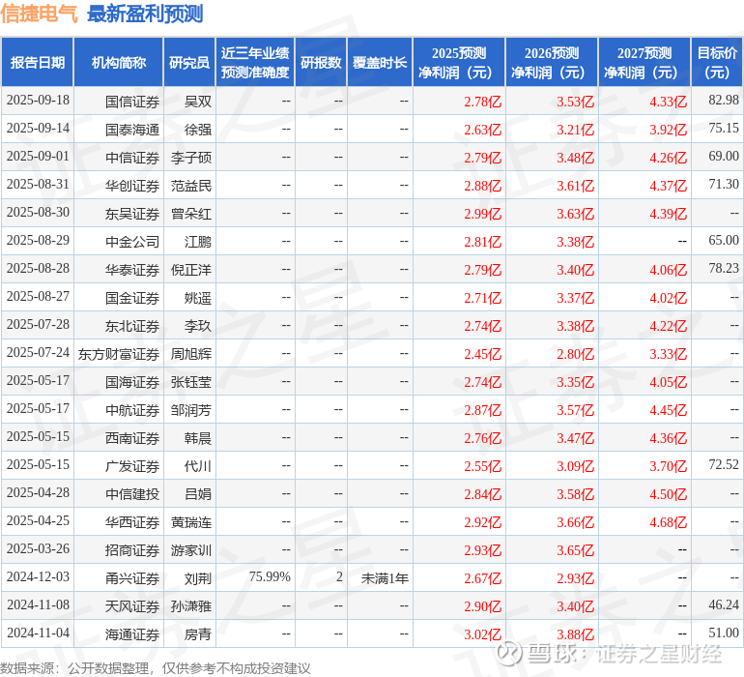This screenshot has width=744, height=677.
Task: Click researcher name 游家训
Action: pyautogui.click(x=191, y=550)
